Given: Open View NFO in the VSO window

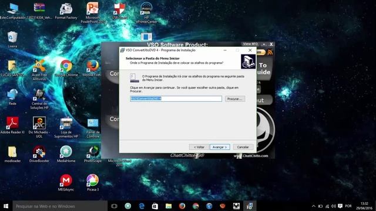Looking at the screenshot, I should (x=250, y=44).
